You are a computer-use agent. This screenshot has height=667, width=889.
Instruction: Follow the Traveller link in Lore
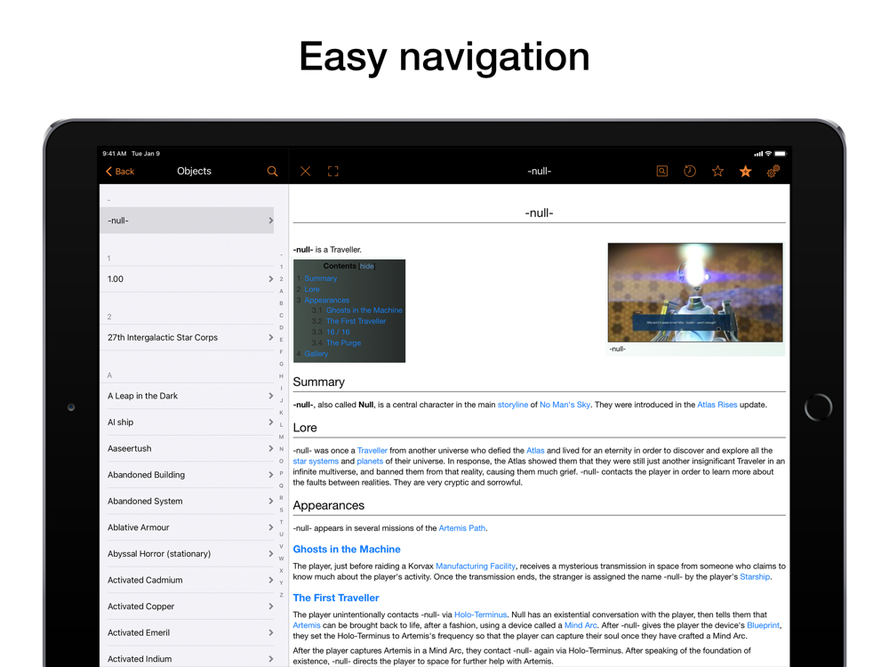click(x=372, y=450)
